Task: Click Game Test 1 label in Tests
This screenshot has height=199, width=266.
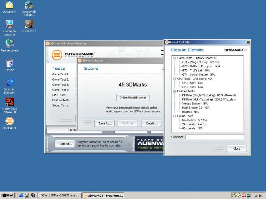Action: (x=60, y=74)
